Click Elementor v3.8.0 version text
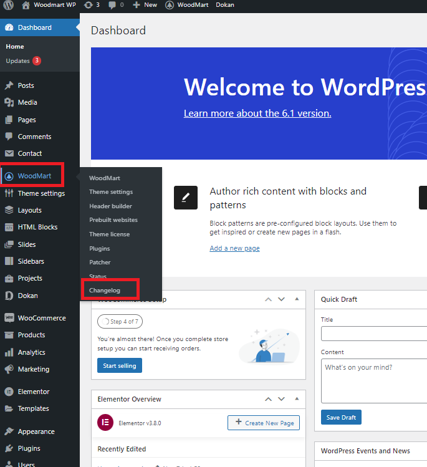This screenshot has height=467, width=427. pos(140,423)
